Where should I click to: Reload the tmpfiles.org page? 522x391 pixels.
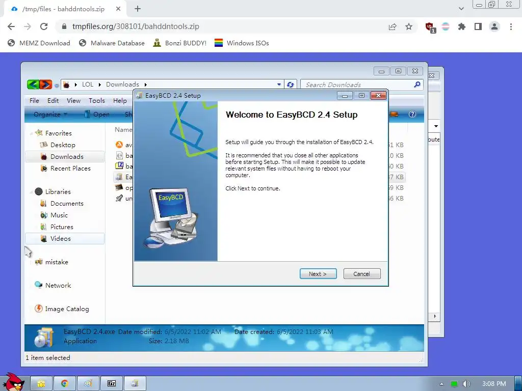[x=44, y=26]
